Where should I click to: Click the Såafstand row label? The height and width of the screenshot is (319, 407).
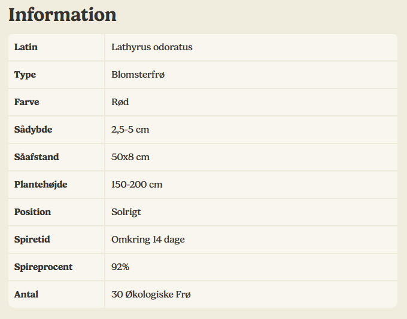tap(37, 157)
